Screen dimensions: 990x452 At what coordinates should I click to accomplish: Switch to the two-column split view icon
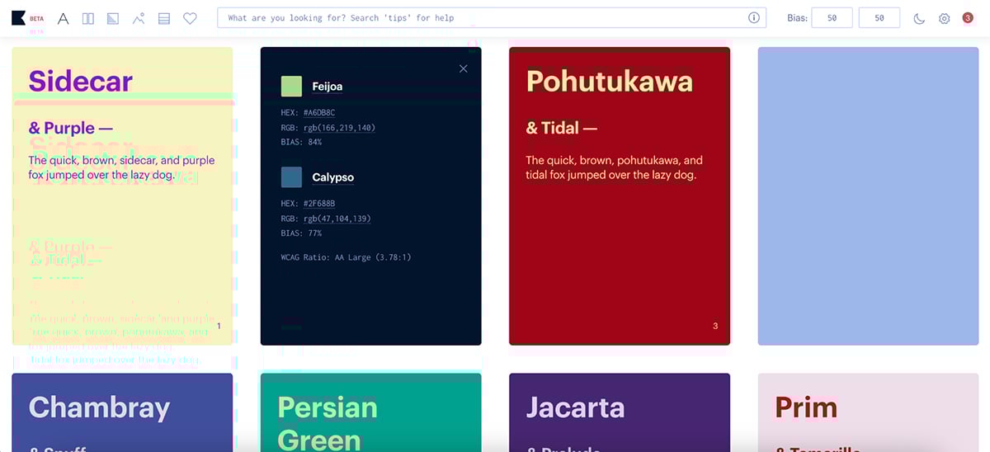(88, 18)
